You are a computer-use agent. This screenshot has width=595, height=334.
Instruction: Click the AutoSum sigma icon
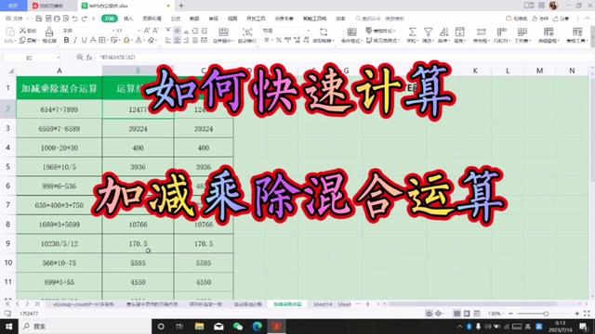pos(412,32)
